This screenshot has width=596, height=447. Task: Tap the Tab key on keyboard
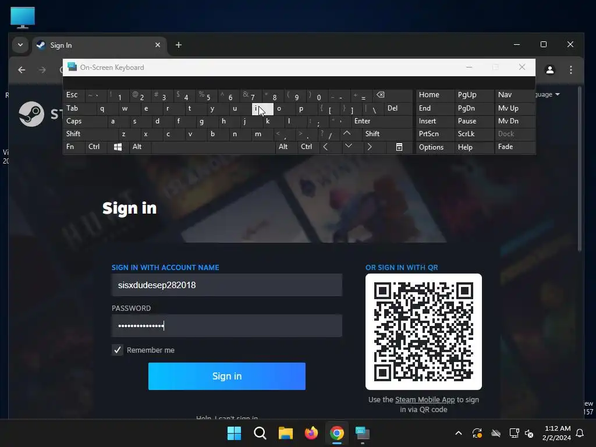(79, 108)
